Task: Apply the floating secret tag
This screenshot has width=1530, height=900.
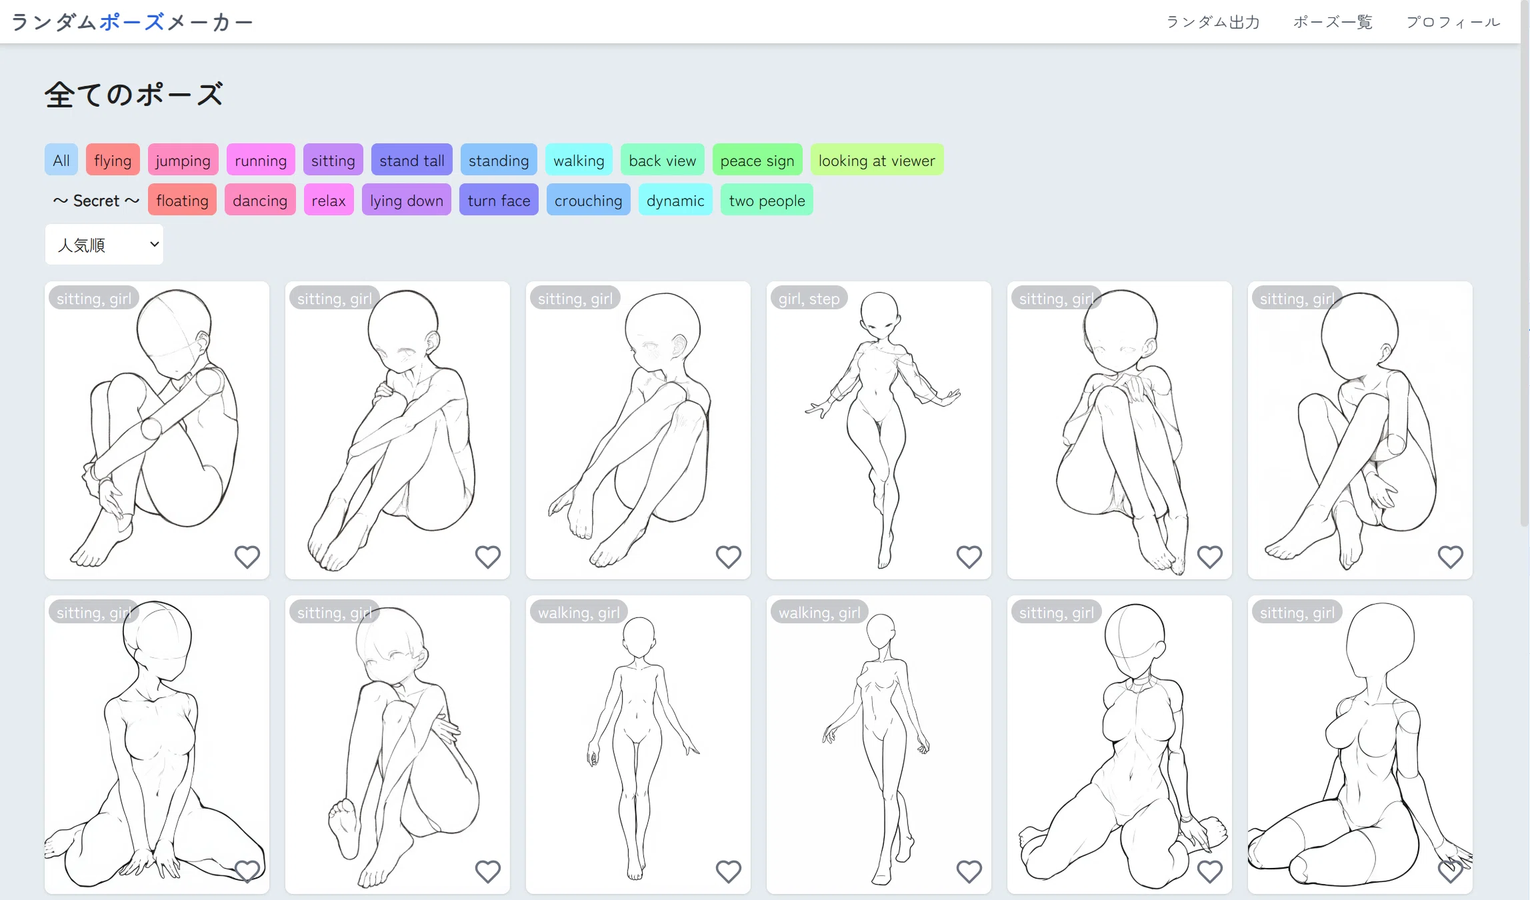Action: click(182, 200)
